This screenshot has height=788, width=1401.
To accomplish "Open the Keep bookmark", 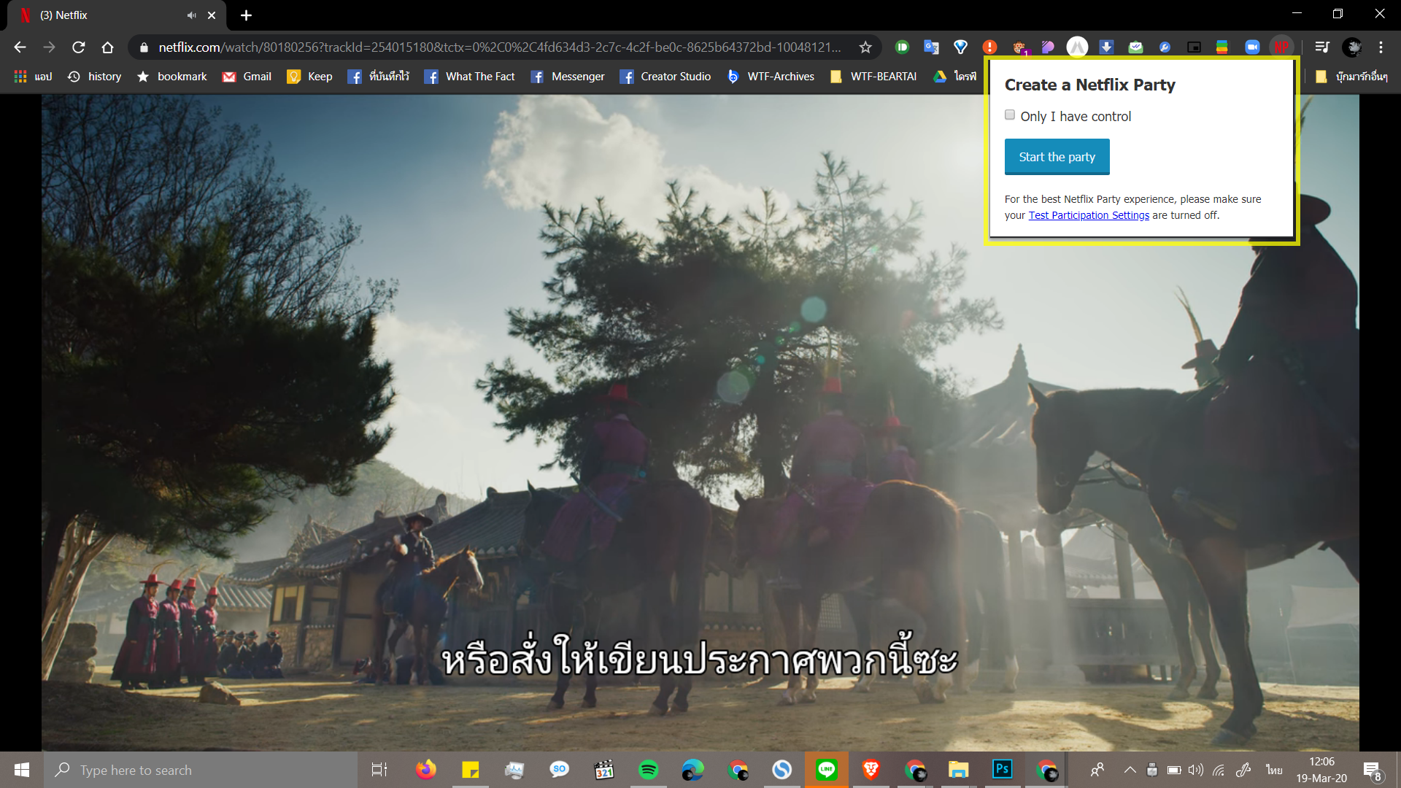I will pos(310,77).
